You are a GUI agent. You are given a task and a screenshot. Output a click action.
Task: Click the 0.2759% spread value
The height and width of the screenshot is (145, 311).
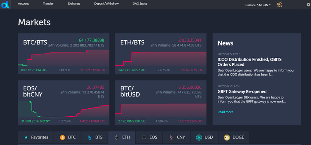(x=65, y=121)
